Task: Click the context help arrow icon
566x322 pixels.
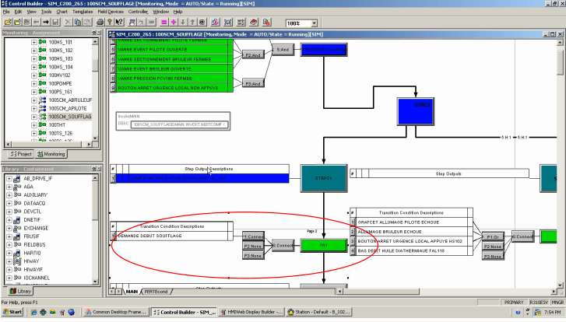Action: point(119,23)
